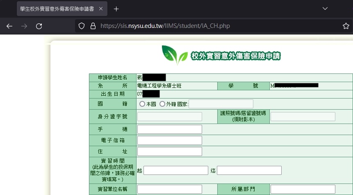Viewport: 353px width, 195px height.
Task: Select the 學生校外實習意外傷害保險申請書 tab
Action: (x=62, y=9)
